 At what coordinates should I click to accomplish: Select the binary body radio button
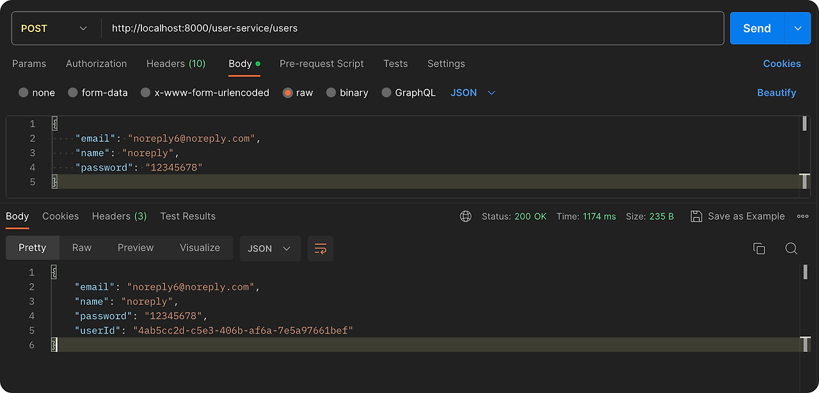(x=331, y=93)
